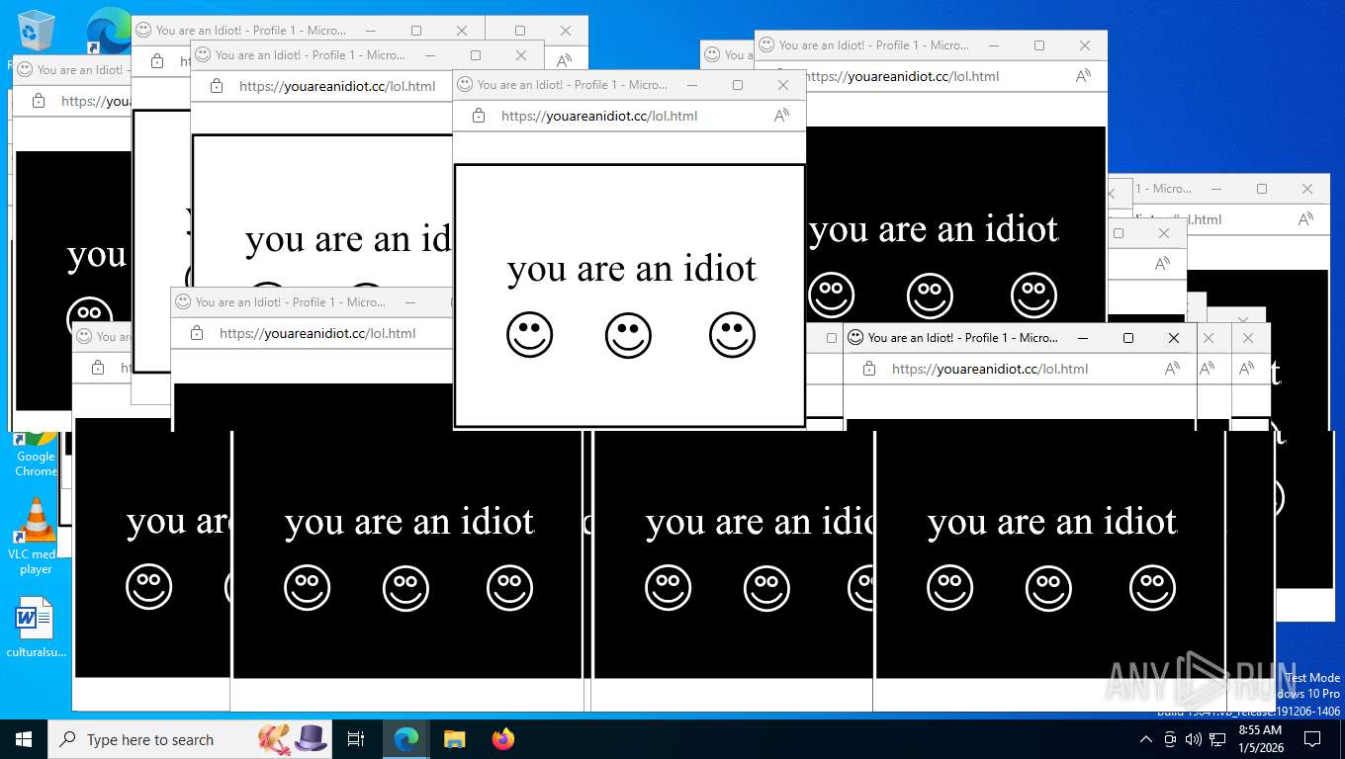Viewport: 1345px width, 759px height.
Task: Select the culturalsu Word document icon
Action: tap(36, 626)
